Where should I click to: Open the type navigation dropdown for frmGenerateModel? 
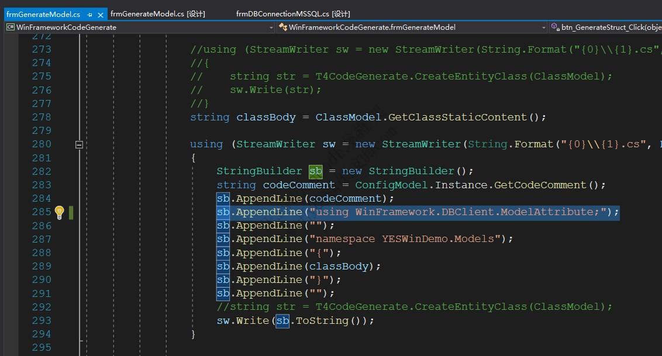click(544, 27)
